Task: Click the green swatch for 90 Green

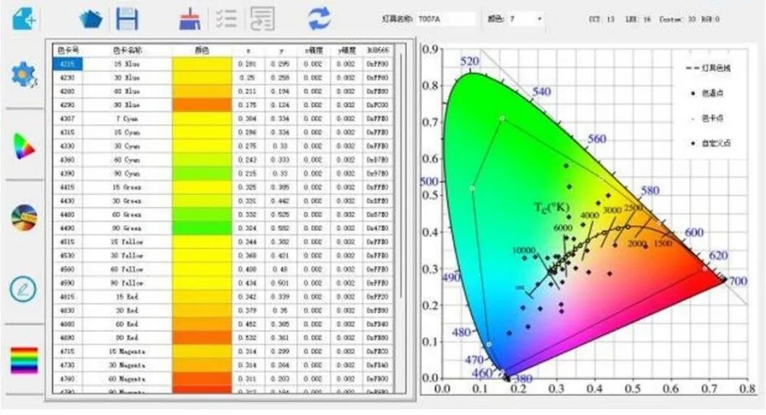Action: [201, 228]
